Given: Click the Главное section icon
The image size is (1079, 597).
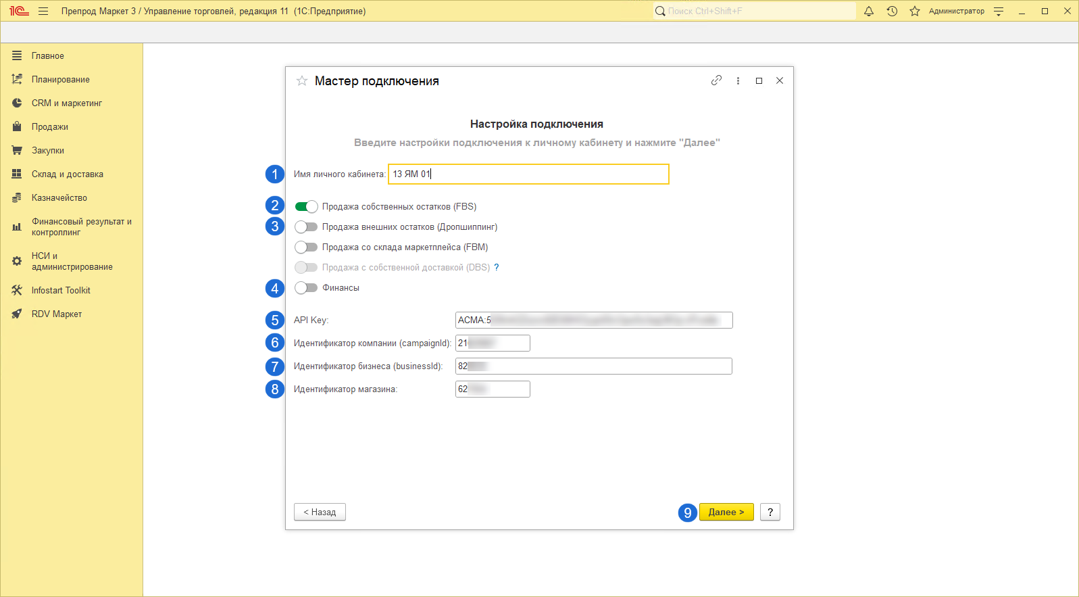Looking at the screenshot, I should click(x=17, y=55).
